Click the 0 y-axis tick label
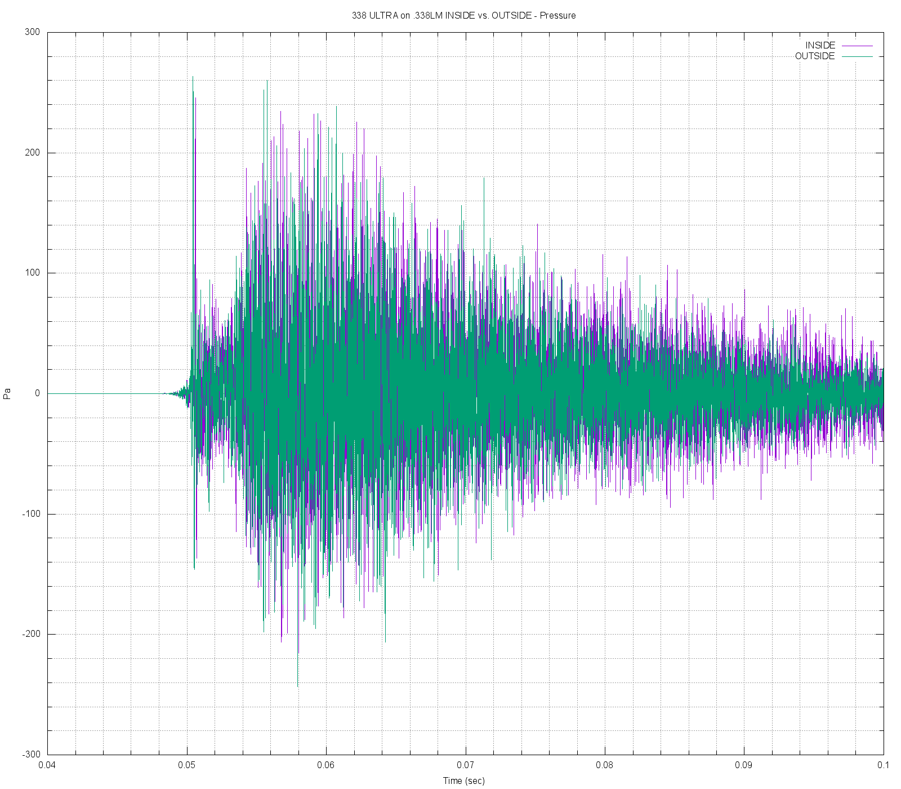Screen dimensions: 901x789 (37, 393)
